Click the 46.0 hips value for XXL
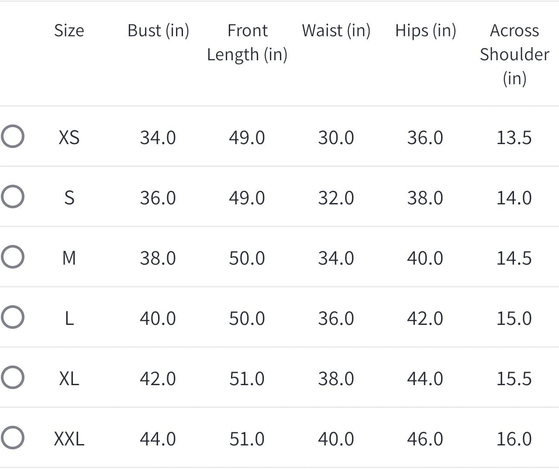This screenshot has height=469, width=559. [425, 439]
